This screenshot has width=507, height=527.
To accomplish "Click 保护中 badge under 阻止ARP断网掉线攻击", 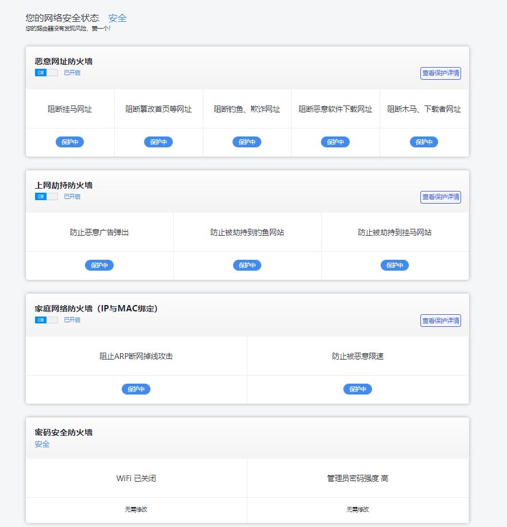I will point(136,389).
